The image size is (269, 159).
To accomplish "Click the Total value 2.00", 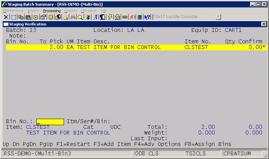I will pos(208,127).
